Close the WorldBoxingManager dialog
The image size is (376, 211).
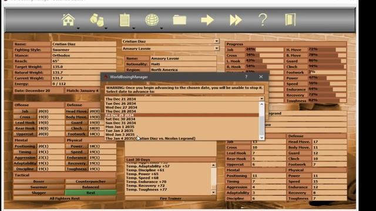click(261, 77)
